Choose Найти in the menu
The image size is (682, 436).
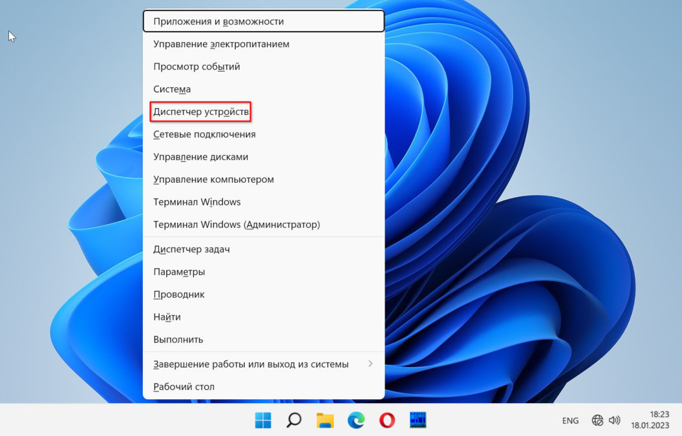click(x=264, y=317)
